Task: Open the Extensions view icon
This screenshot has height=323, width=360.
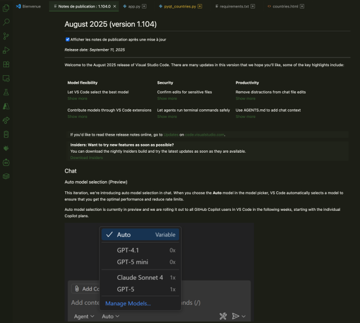Action: [x=6, y=64]
